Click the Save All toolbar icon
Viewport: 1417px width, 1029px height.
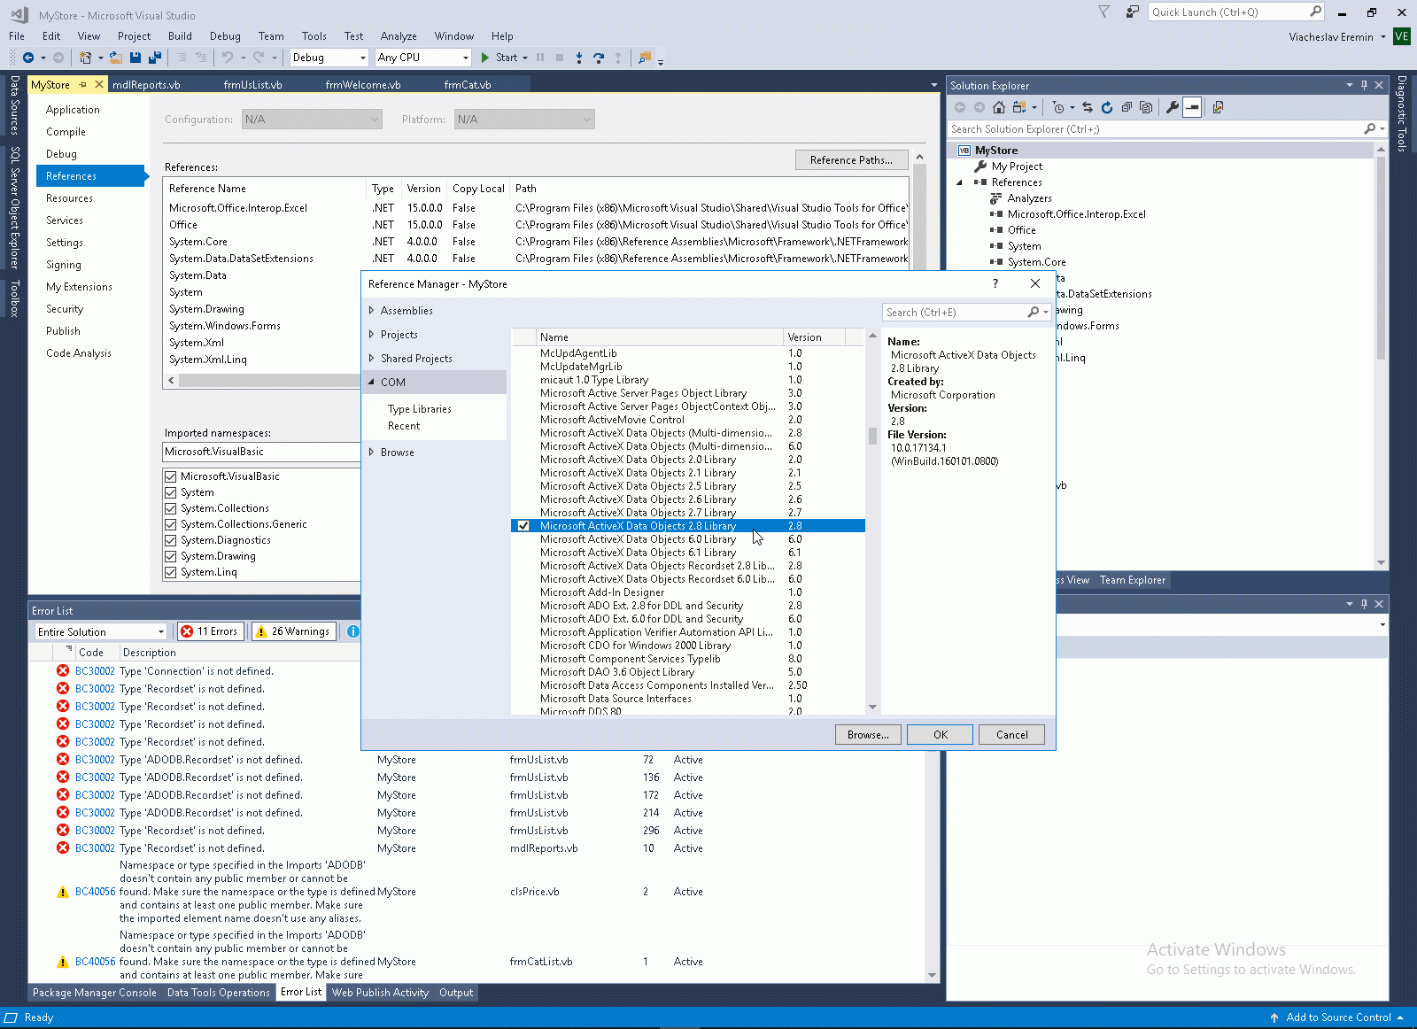(155, 58)
